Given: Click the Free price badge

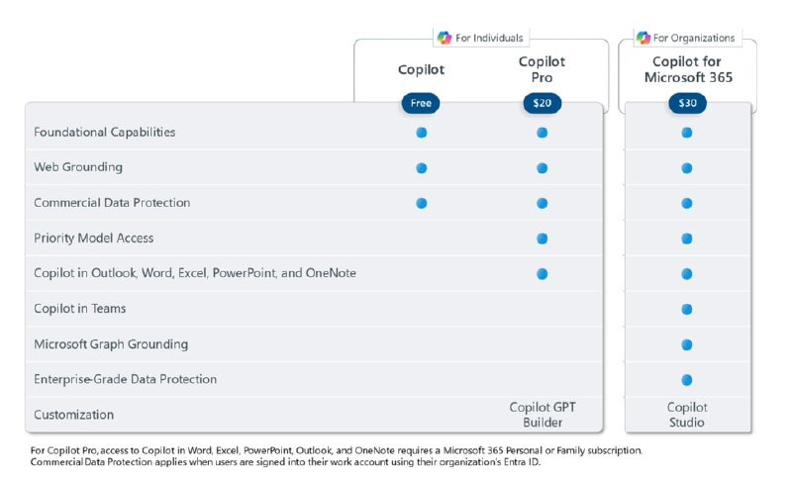Looking at the screenshot, I should point(421,103).
